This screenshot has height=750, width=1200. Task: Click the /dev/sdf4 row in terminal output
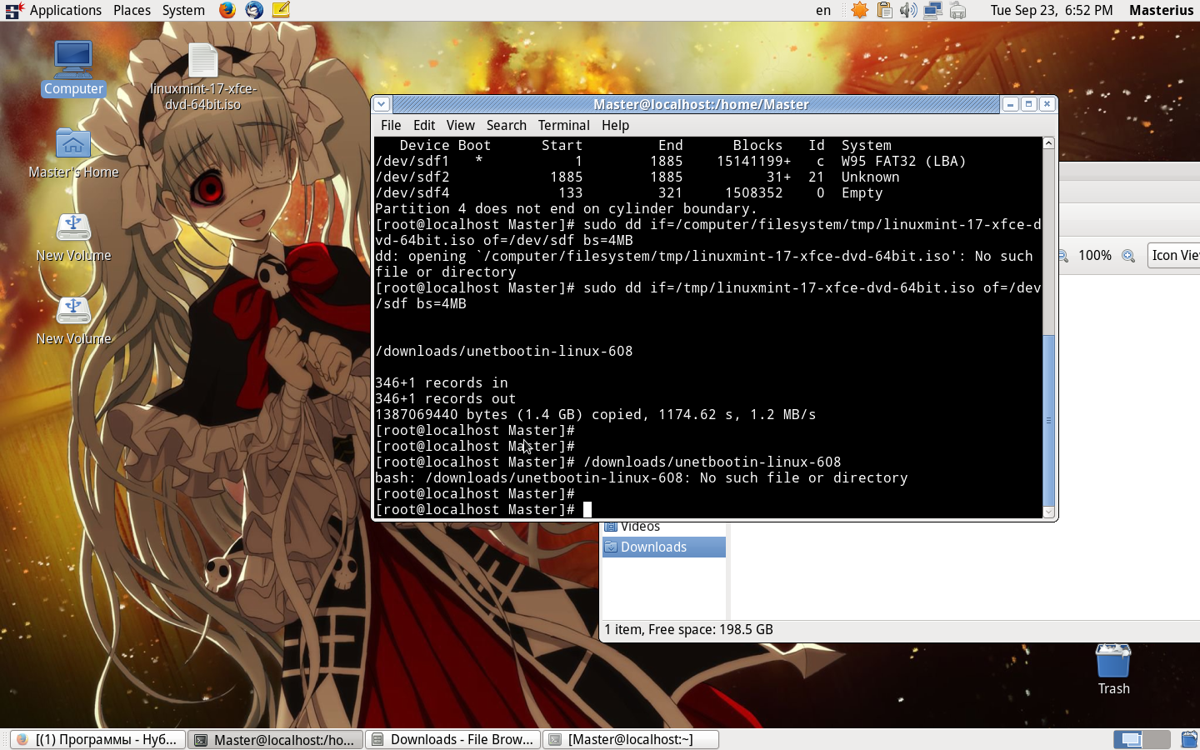pyautogui.click(x=628, y=192)
